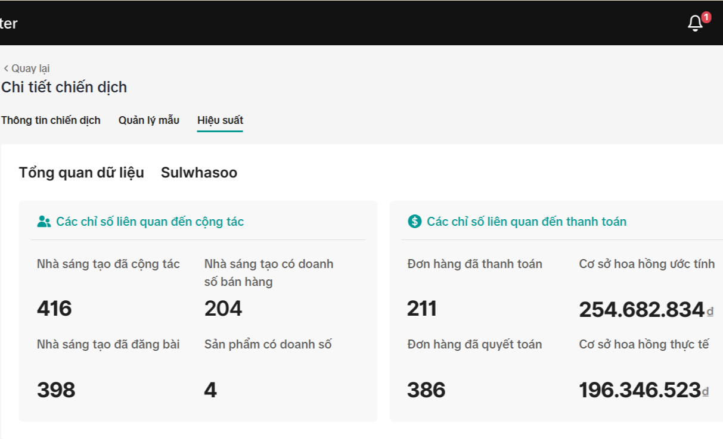Click the dollar icon for payment metrics
Viewport: 723px width, 439px height.
point(414,222)
